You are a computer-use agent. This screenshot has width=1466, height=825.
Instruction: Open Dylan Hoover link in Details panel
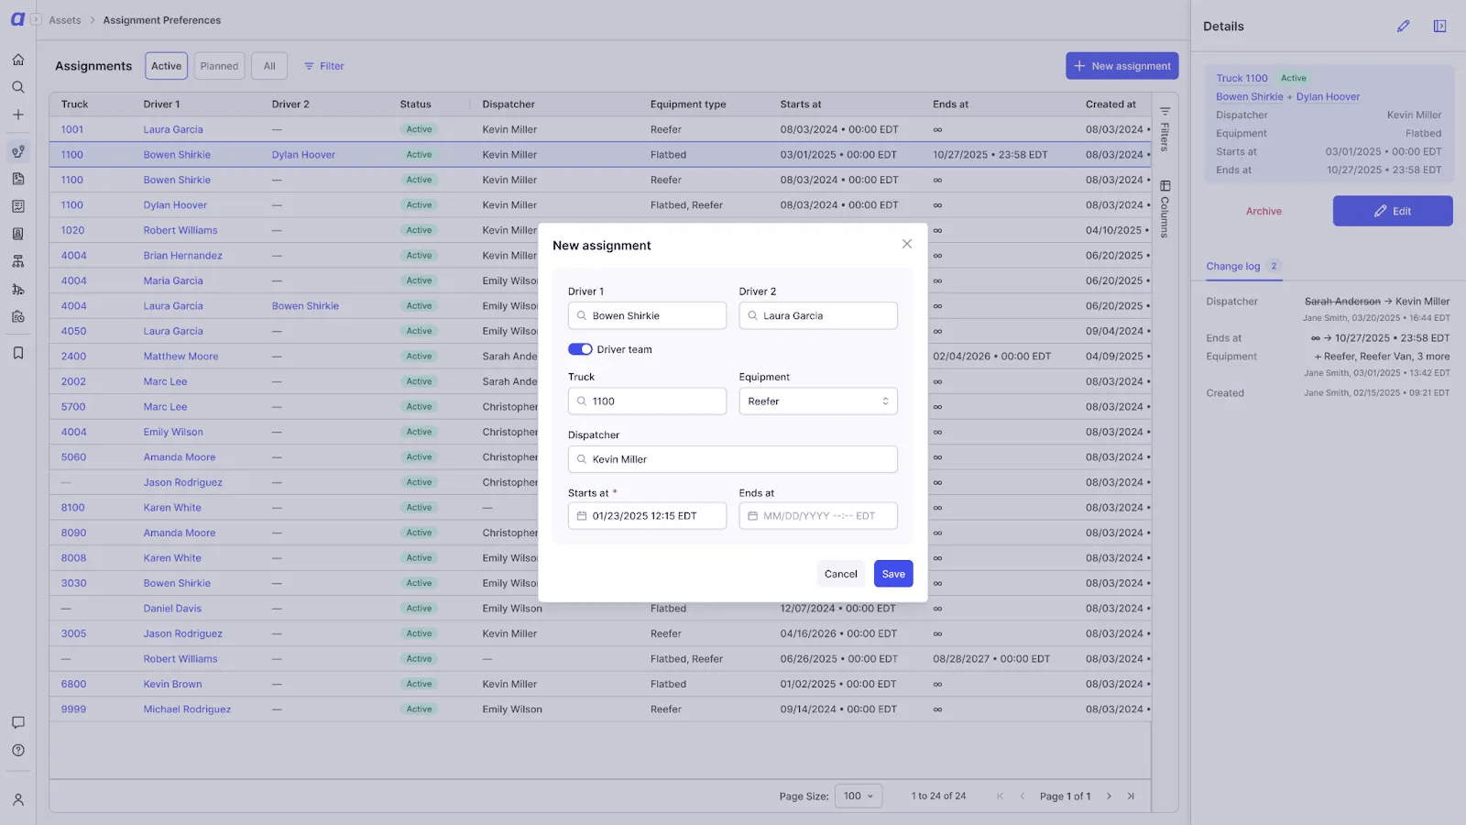pyautogui.click(x=1328, y=96)
